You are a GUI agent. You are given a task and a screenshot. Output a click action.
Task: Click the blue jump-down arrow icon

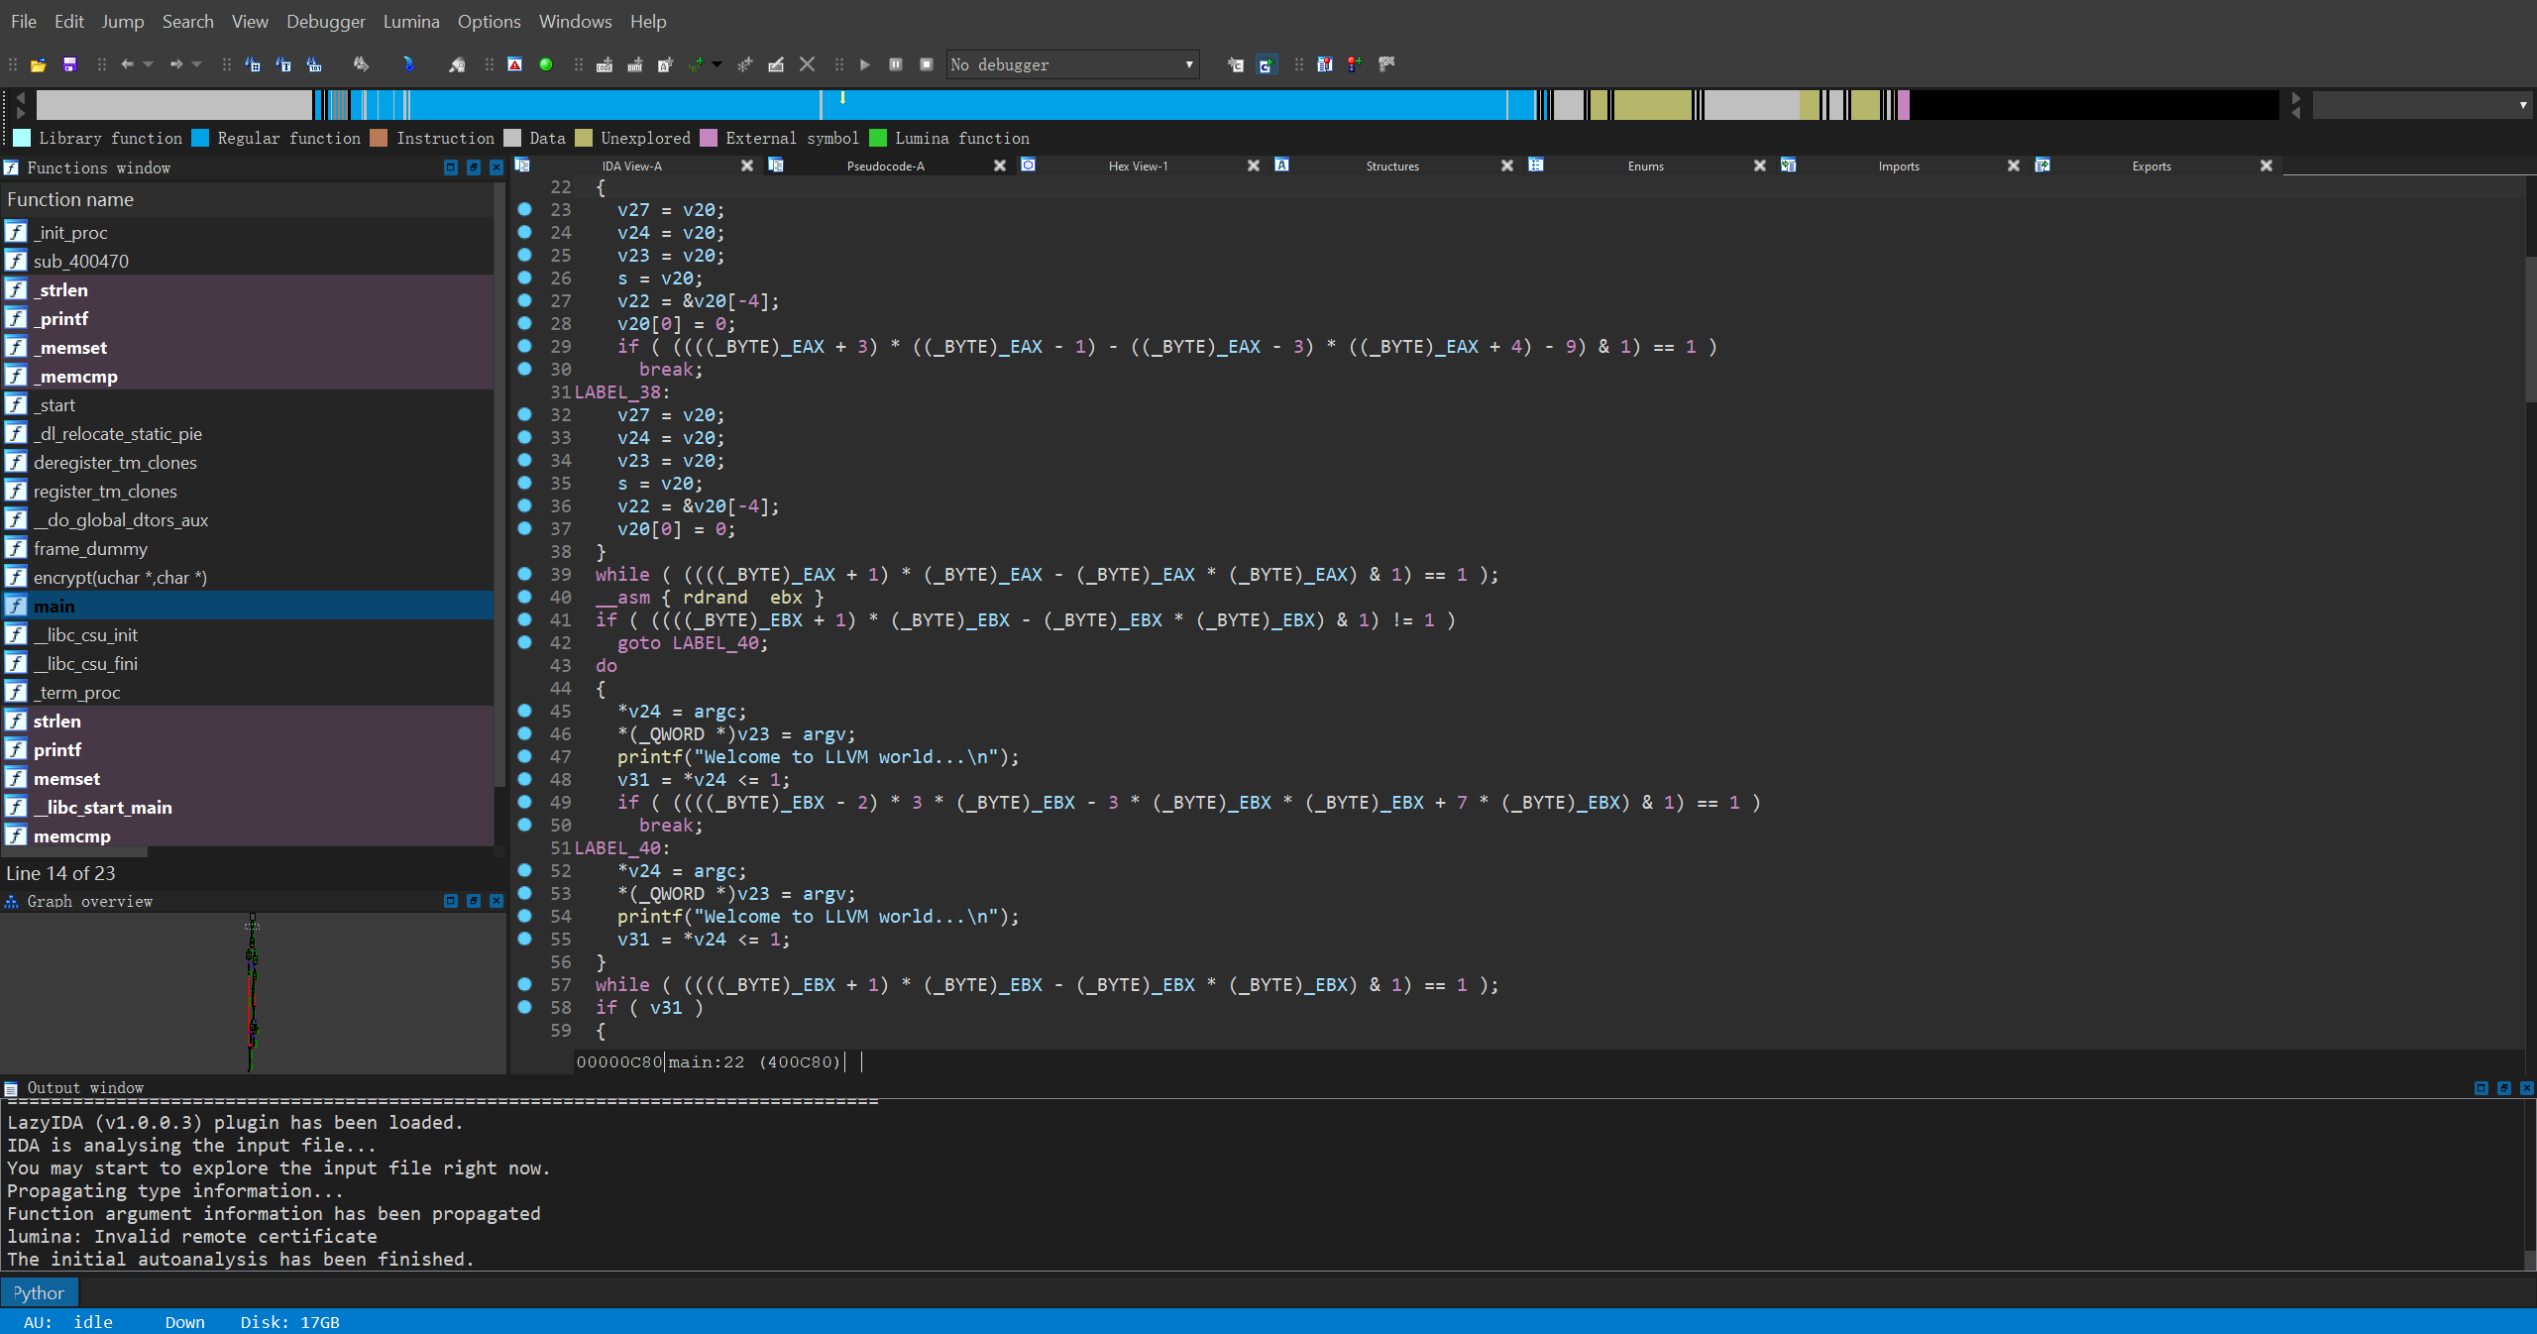[x=408, y=64]
